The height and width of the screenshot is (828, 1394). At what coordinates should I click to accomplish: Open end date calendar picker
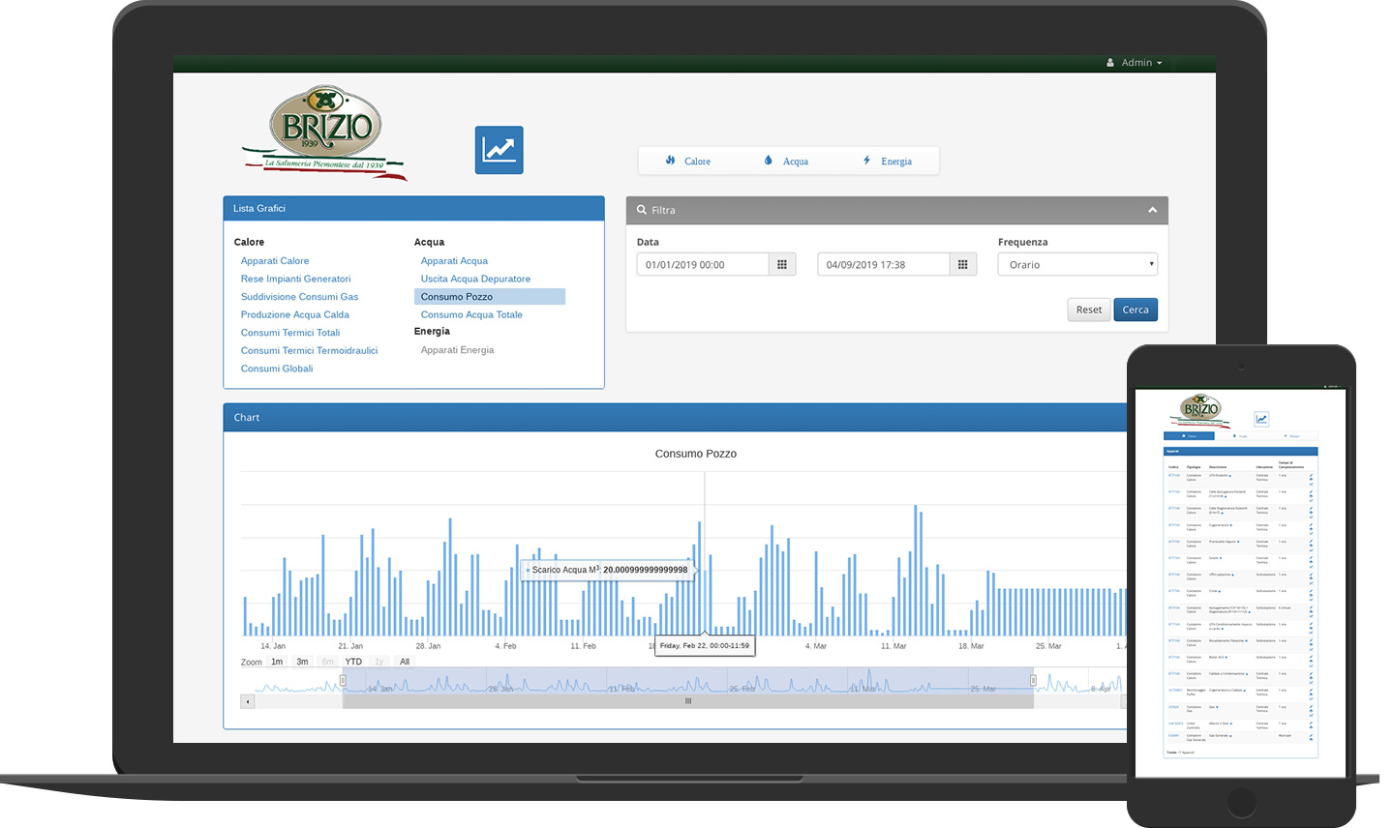[962, 265]
